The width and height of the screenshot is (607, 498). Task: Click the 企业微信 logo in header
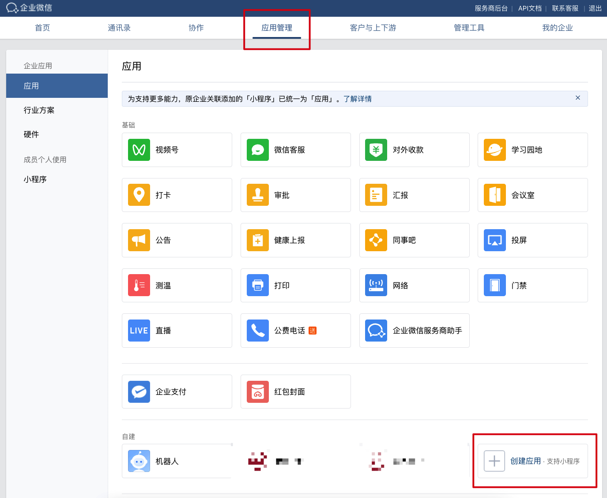29,8
